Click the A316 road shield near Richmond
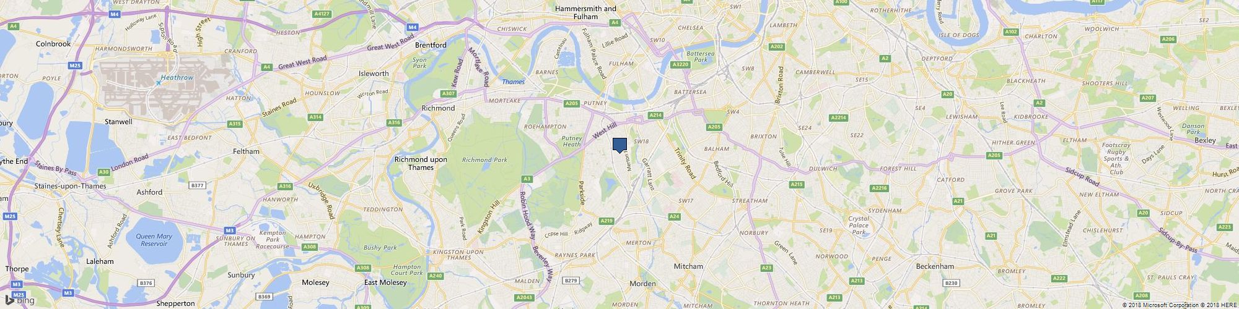 (394, 123)
